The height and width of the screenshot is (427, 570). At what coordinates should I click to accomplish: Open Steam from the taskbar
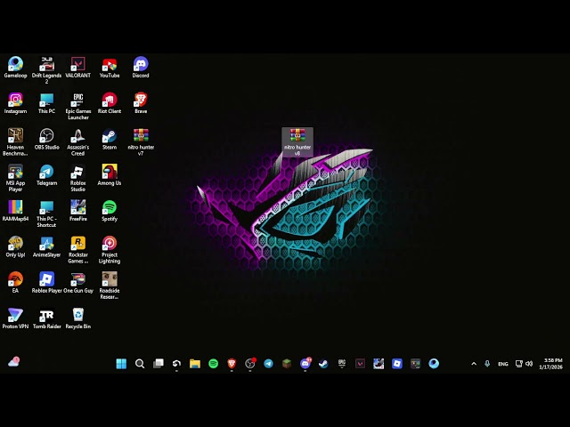pos(323,364)
